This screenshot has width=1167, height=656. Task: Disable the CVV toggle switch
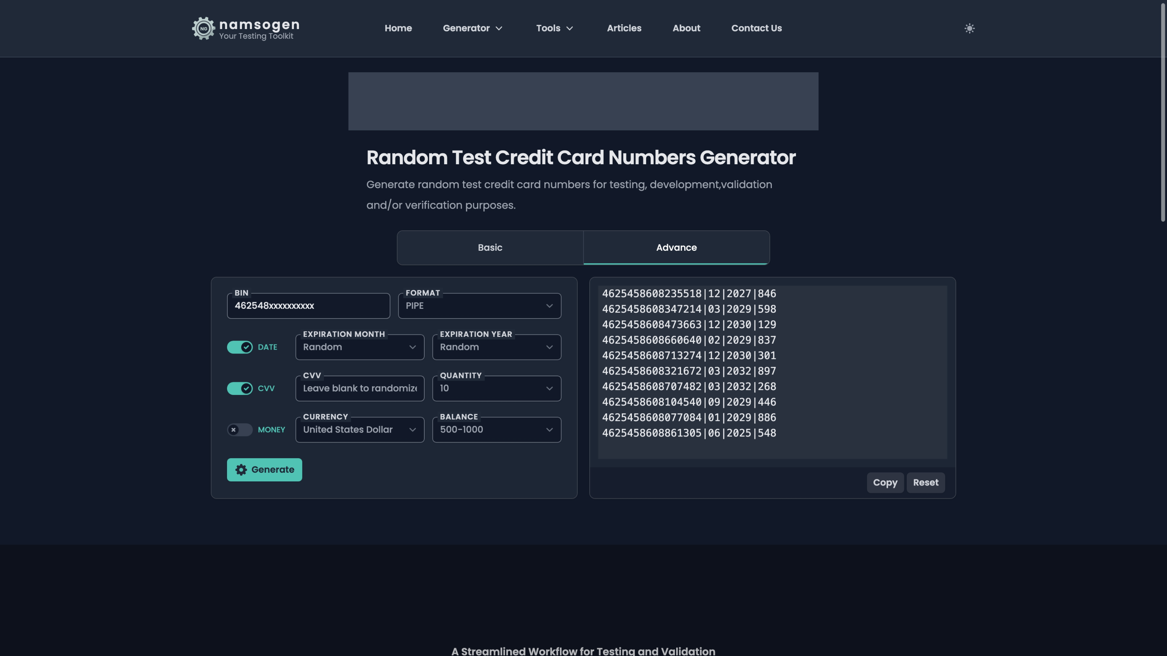[239, 388]
